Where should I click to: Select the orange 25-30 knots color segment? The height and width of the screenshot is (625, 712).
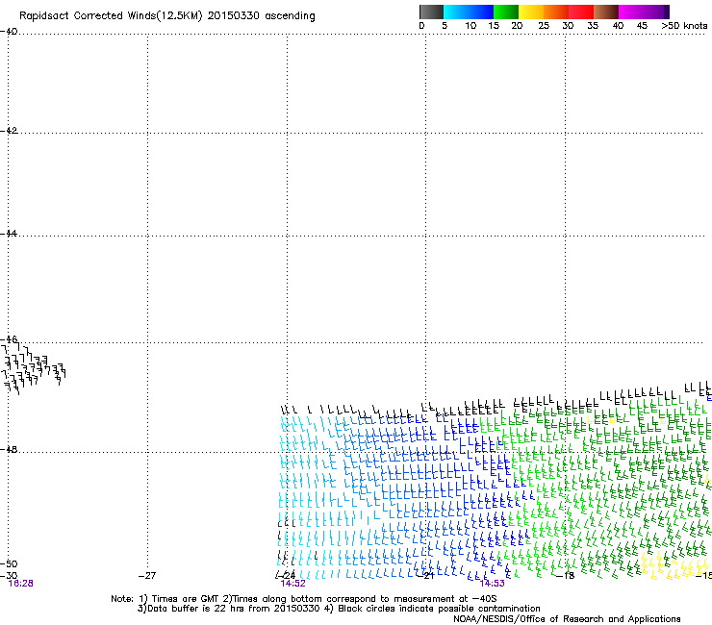556,12
